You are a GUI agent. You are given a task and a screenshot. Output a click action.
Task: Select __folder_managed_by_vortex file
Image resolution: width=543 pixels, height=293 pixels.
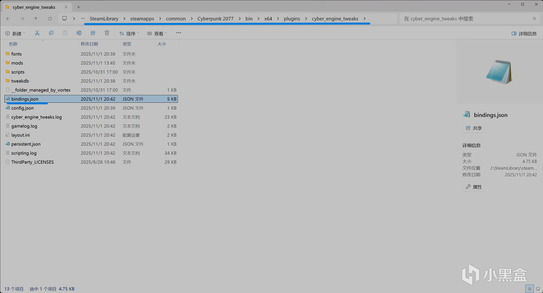(91, 90)
